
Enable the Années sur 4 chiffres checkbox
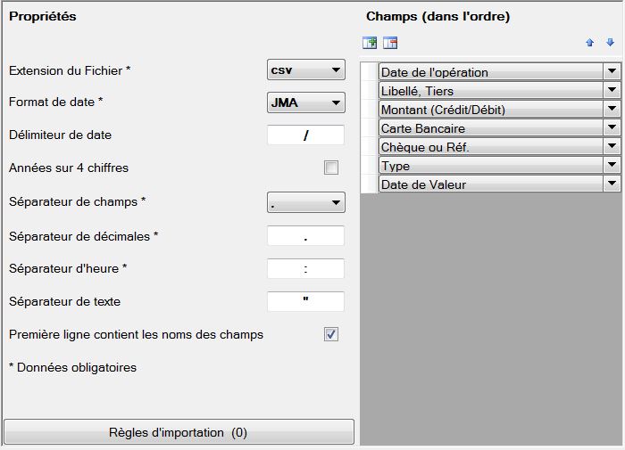(x=331, y=168)
